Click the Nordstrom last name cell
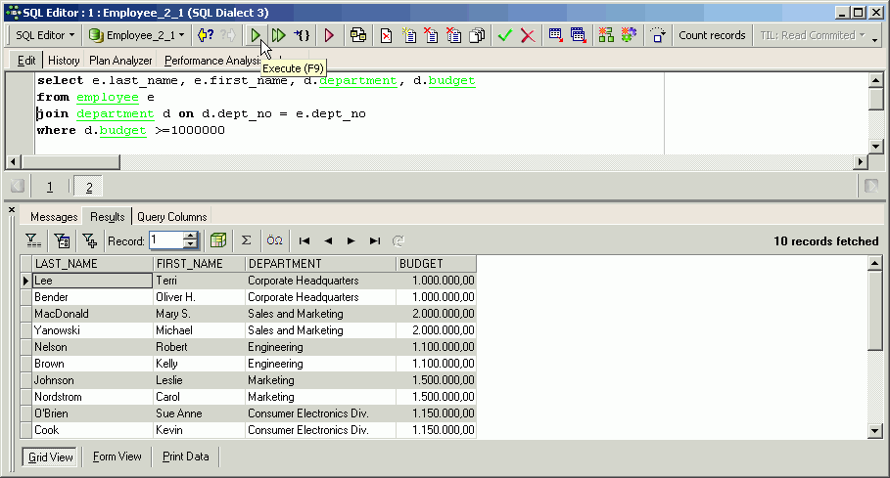Viewport: 890px width, 478px height. [x=92, y=397]
